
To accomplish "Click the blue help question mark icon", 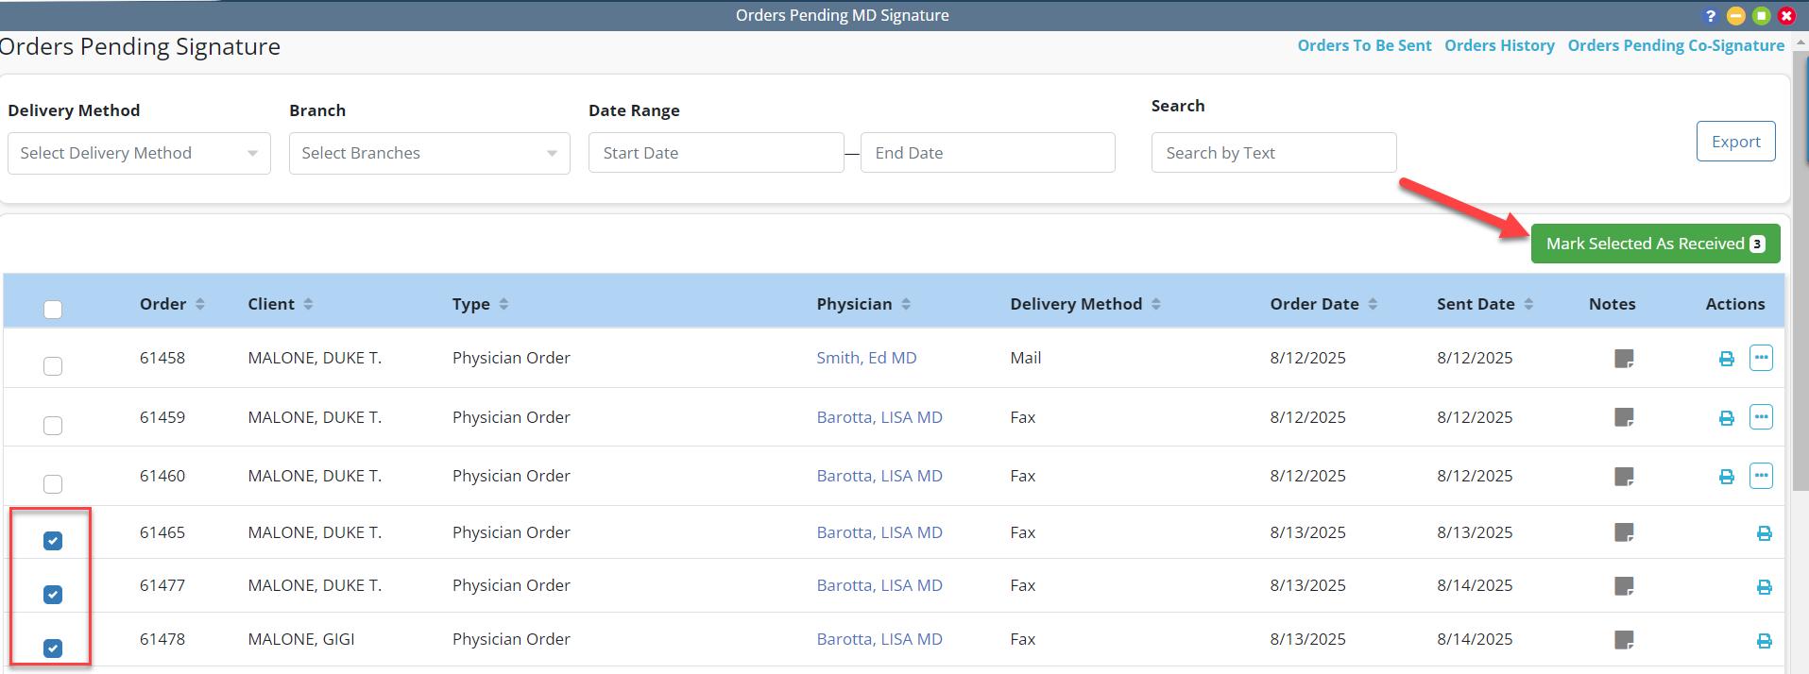I will [x=1710, y=16].
